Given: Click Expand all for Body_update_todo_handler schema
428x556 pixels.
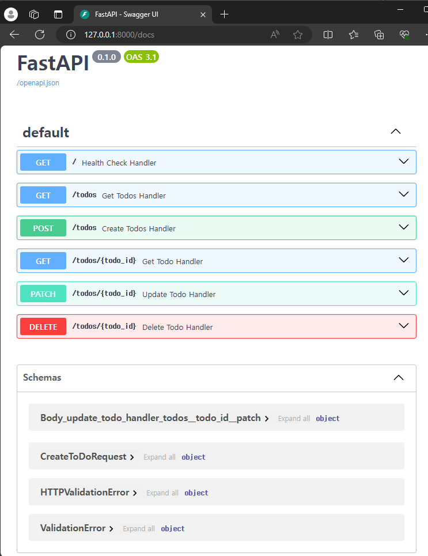Looking at the screenshot, I should [x=294, y=418].
